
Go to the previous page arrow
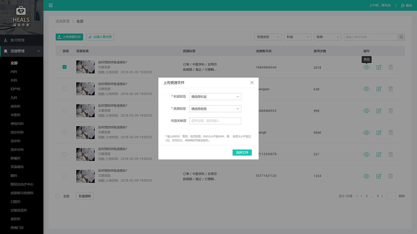(x=357, y=196)
